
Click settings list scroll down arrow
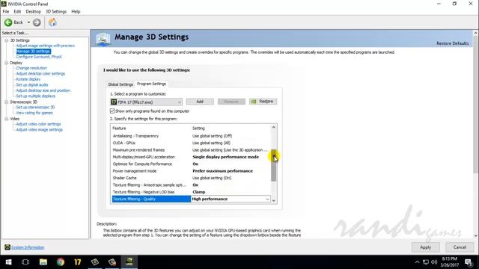pos(274,200)
